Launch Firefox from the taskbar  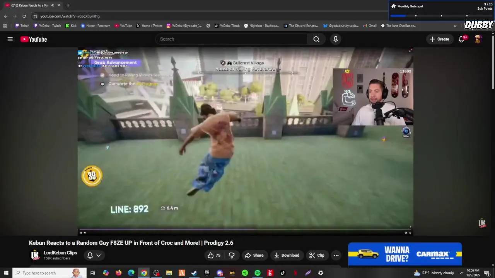[118, 273]
